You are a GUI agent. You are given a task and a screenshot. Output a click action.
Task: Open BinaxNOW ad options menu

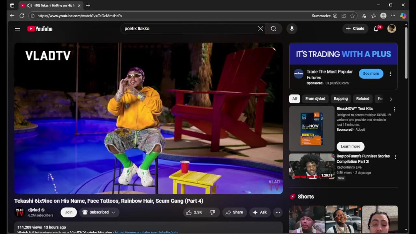click(x=394, y=110)
